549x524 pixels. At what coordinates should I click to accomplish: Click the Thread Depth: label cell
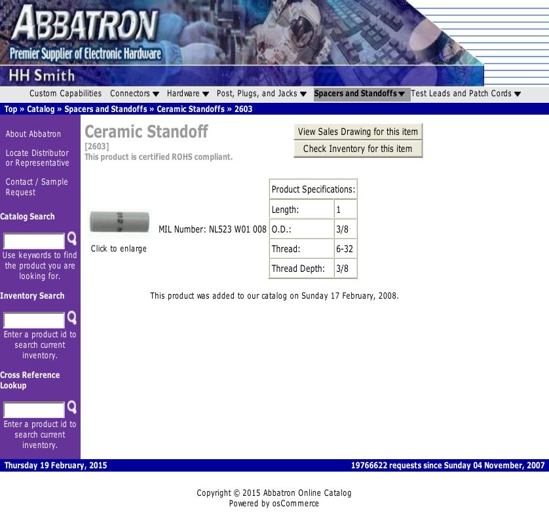[x=302, y=269]
